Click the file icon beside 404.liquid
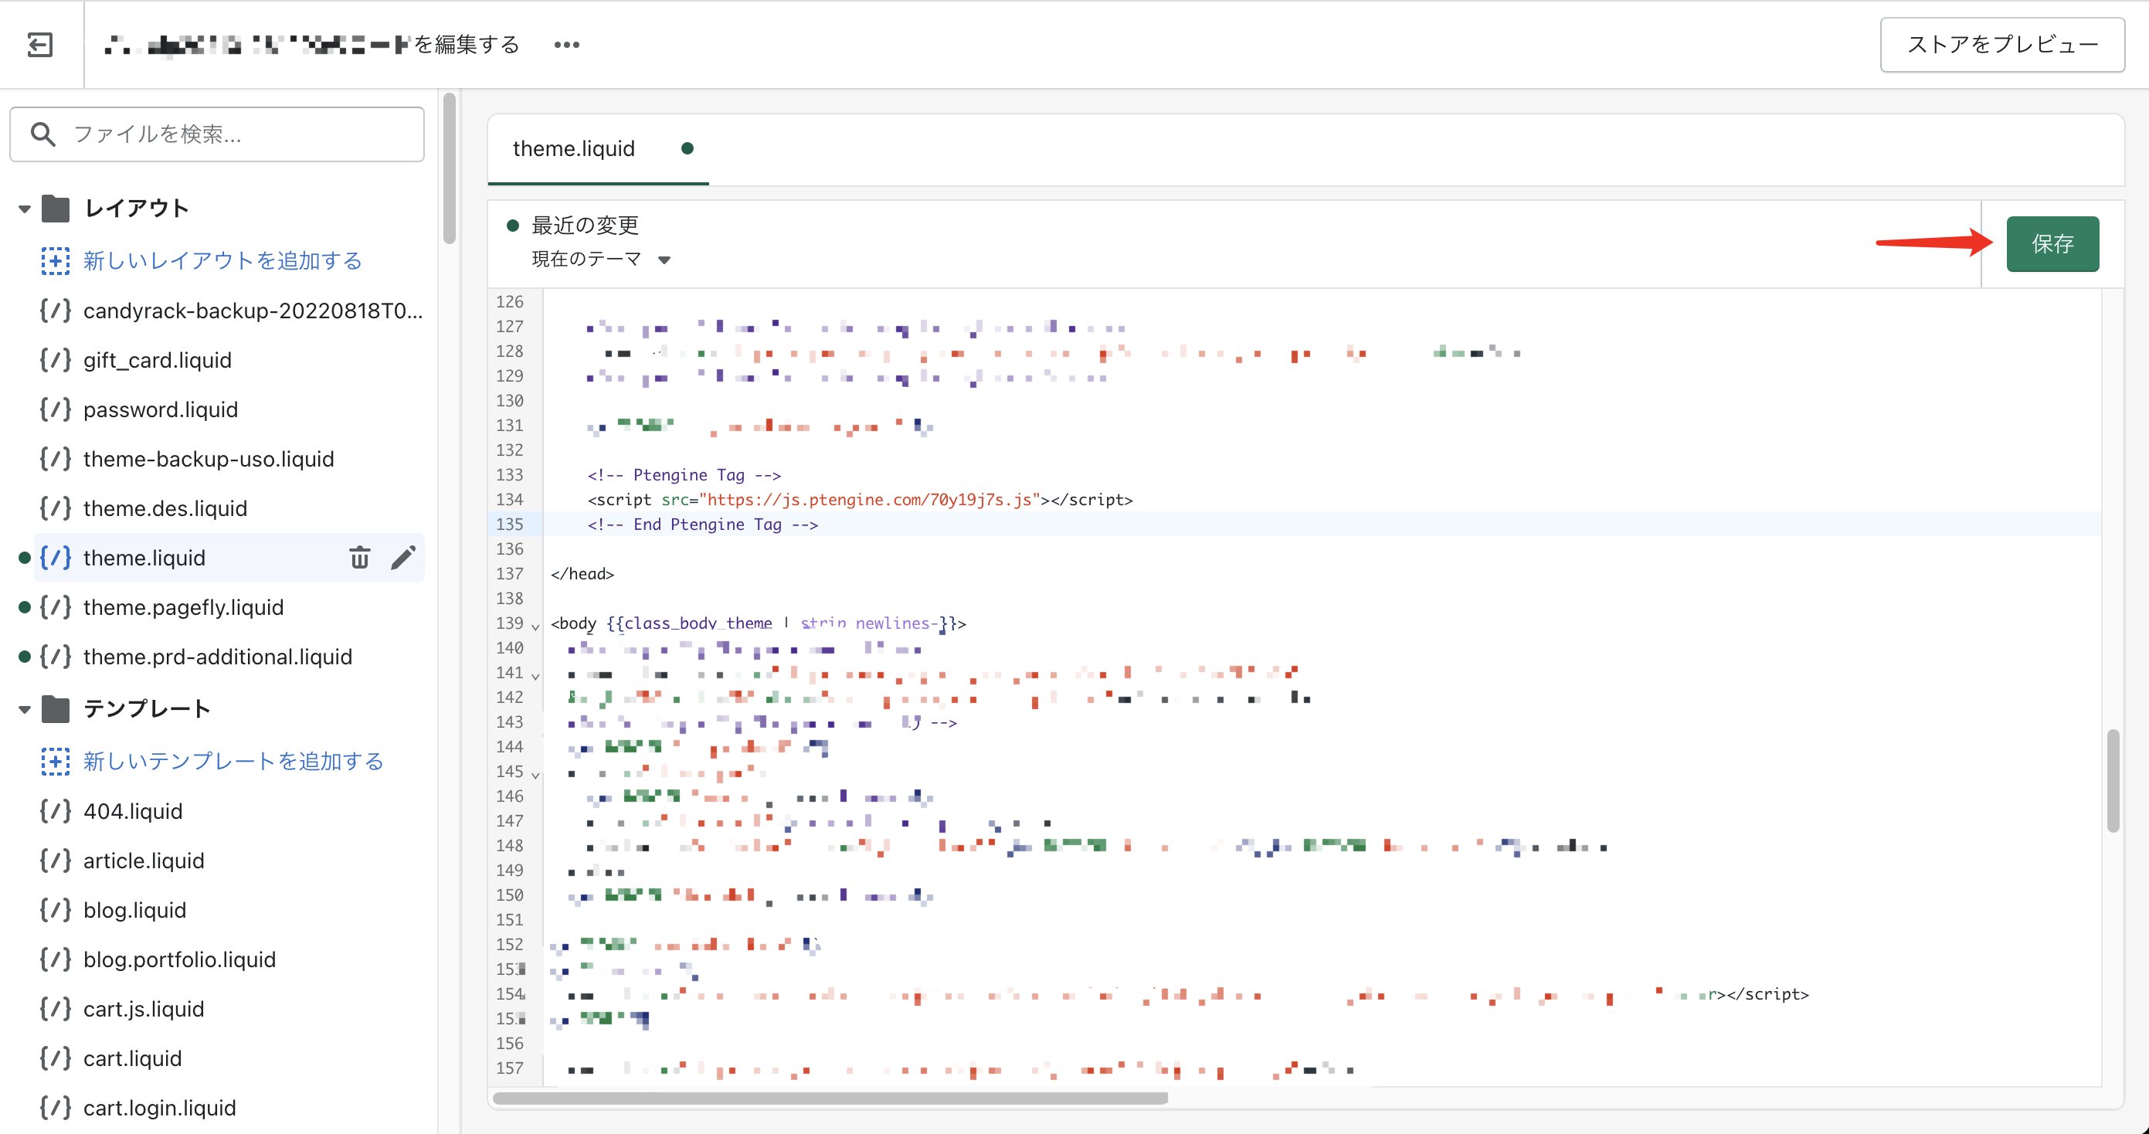2149x1134 pixels. pos(56,811)
